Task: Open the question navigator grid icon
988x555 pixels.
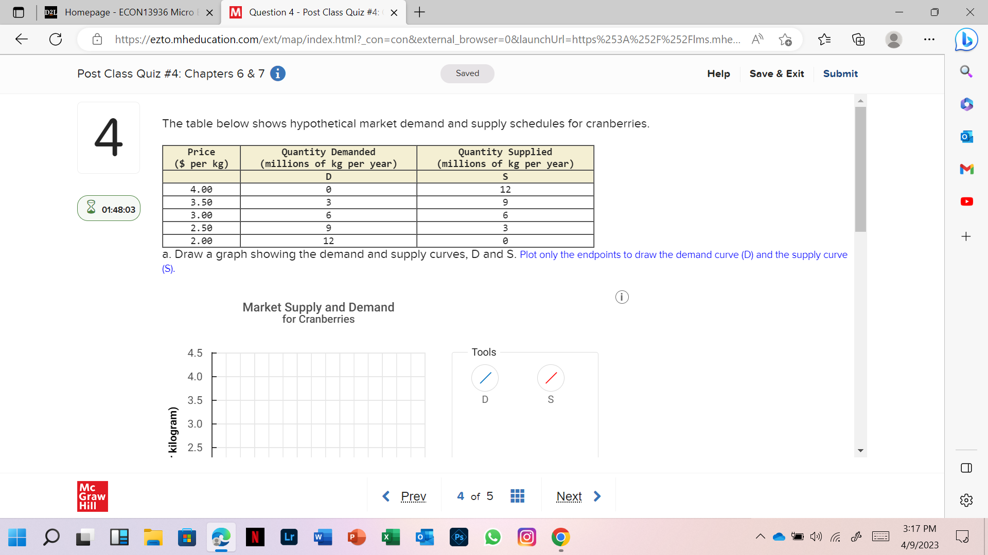Action: (518, 496)
